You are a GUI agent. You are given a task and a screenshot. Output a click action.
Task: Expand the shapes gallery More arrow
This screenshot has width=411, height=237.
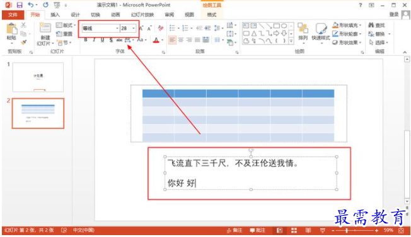pyautogui.click(x=291, y=41)
